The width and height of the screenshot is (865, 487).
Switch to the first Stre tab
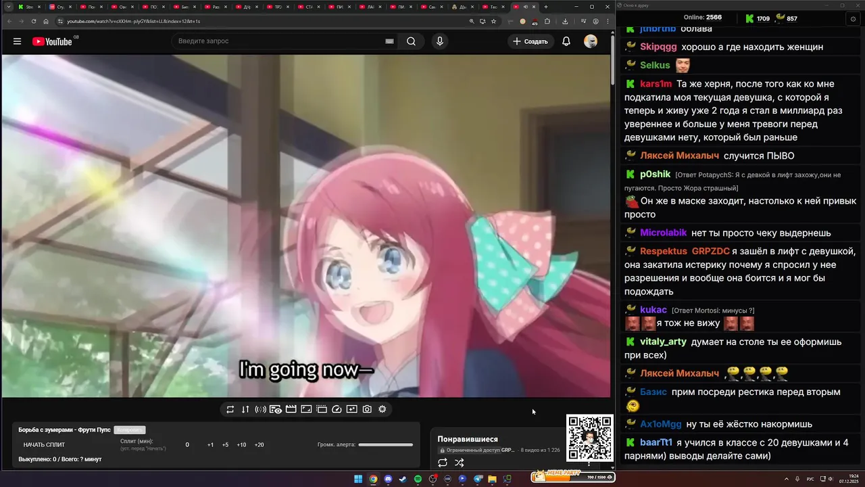[30, 7]
